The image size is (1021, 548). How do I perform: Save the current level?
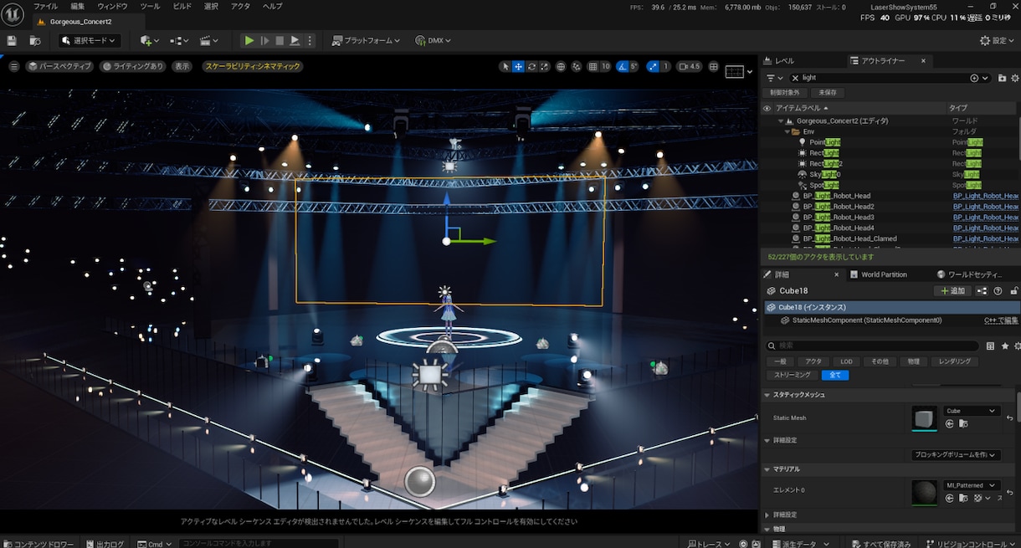point(12,40)
